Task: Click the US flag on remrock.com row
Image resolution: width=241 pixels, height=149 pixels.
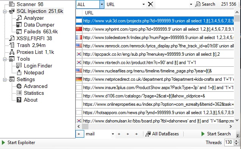Action: coord(79,45)
